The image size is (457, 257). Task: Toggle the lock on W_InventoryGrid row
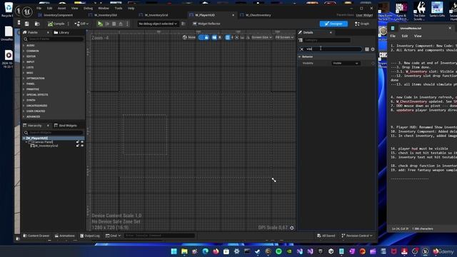pyautogui.click(x=78, y=146)
